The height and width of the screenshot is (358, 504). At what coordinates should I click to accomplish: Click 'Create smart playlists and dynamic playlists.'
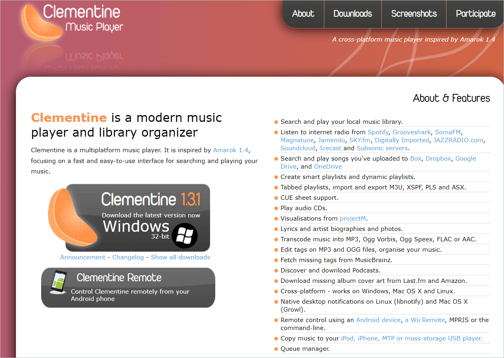click(348, 177)
